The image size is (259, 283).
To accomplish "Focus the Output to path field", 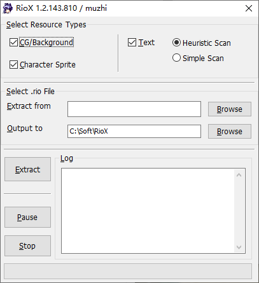I will click(134, 131).
